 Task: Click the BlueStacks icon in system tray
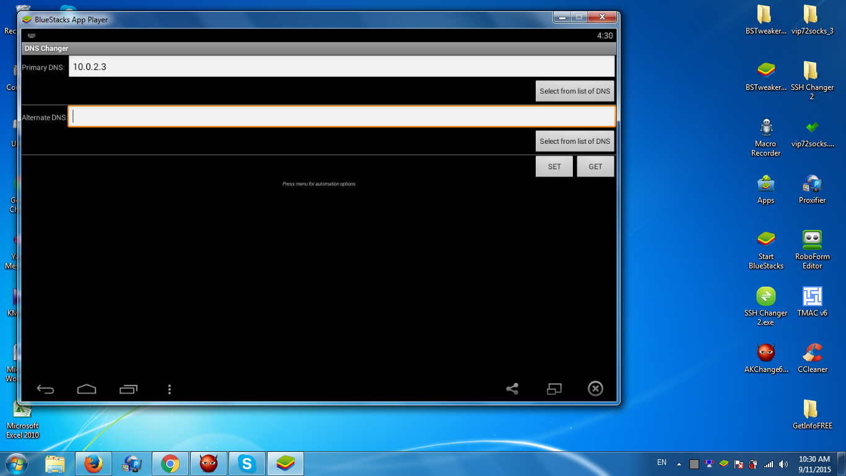[x=724, y=464]
